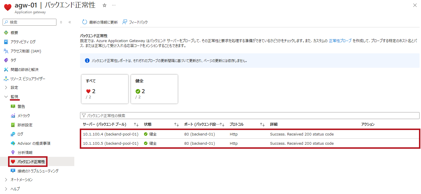Viewport: 421px width, 194px height.
Task: Close the backend health blade
Action: [415, 5]
